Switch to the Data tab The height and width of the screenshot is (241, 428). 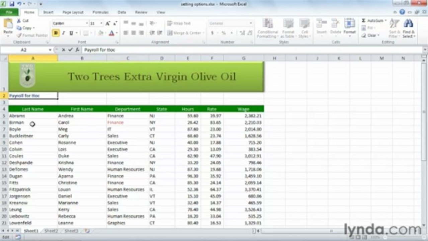tap(122, 12)
